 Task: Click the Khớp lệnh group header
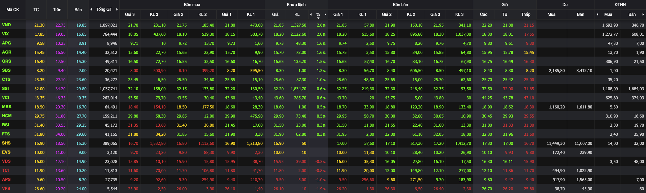pyautogui.click(x=296, y=5)
